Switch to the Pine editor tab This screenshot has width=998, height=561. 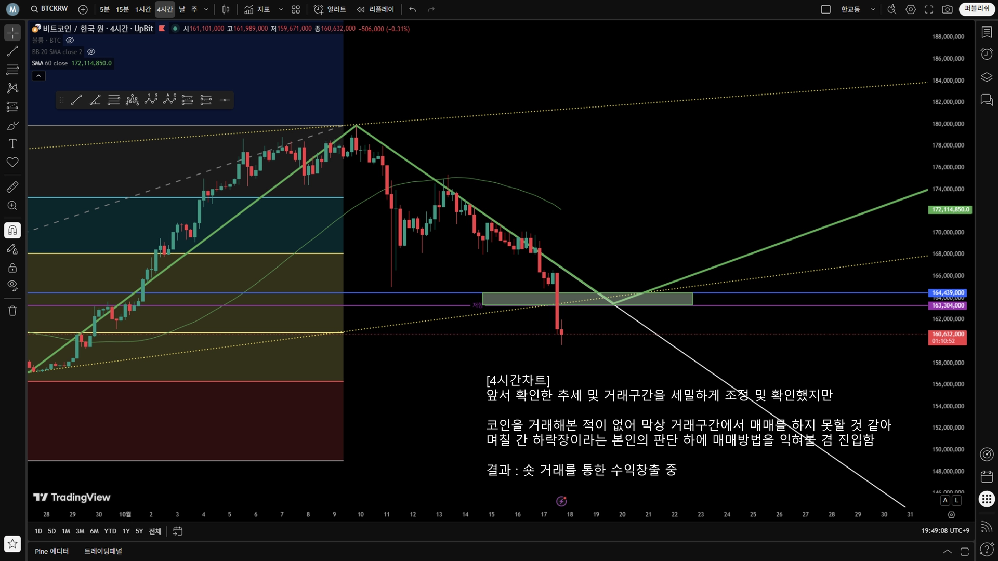coord(51,551)
